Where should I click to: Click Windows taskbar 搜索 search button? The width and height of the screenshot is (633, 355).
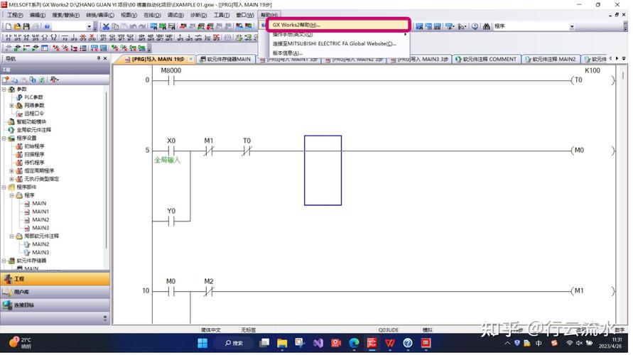[234, 344]
